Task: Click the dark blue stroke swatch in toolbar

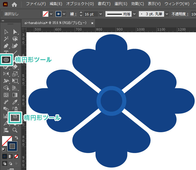Action: 13,146
